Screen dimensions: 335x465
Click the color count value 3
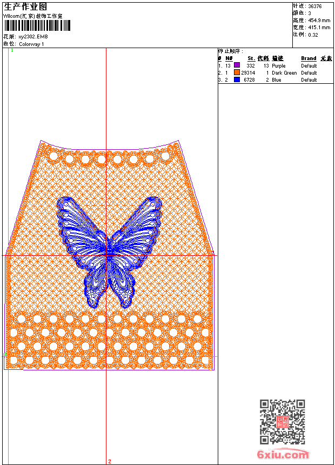[310, 14]
